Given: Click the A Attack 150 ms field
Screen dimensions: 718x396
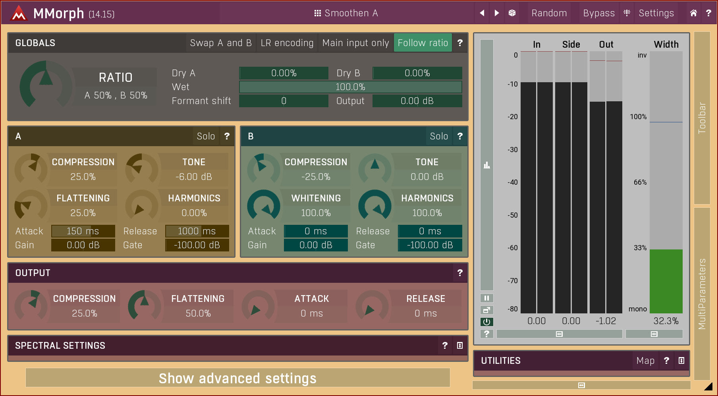Looking at the screenshot, I should (x=83, y=231).
